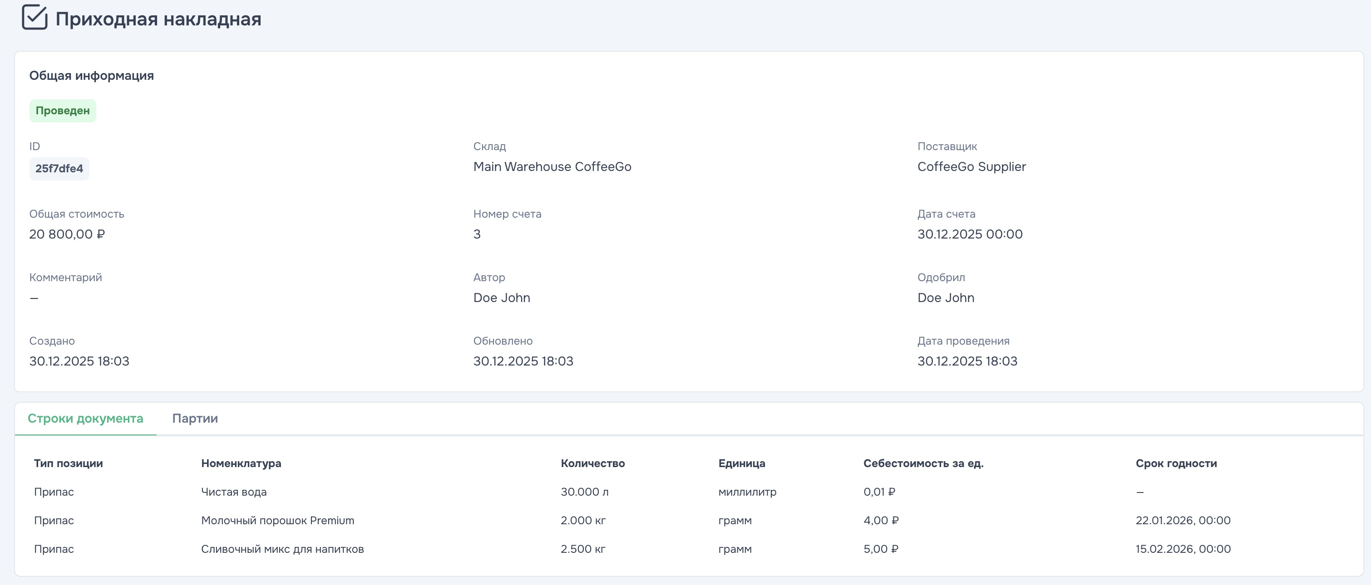Click Doe John under Одобрил
The image size is (1371, 585).
(945, 298)
